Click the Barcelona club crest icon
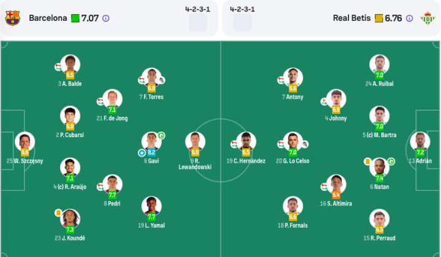441x257 pixels. (13, 18)
